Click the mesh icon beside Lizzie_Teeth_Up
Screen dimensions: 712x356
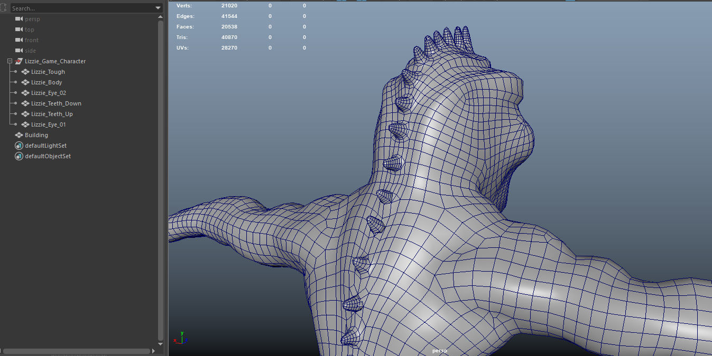[x=25, y=114]
